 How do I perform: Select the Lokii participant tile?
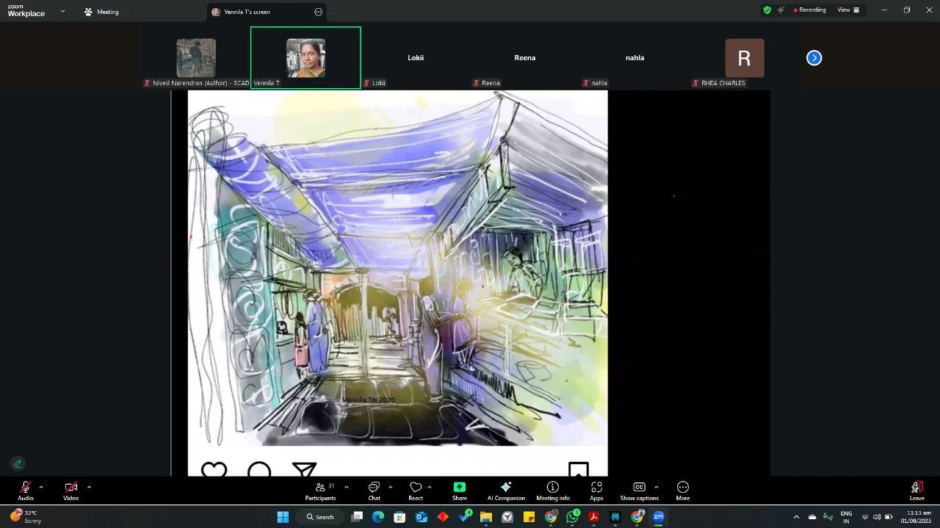tap(416, 58)
